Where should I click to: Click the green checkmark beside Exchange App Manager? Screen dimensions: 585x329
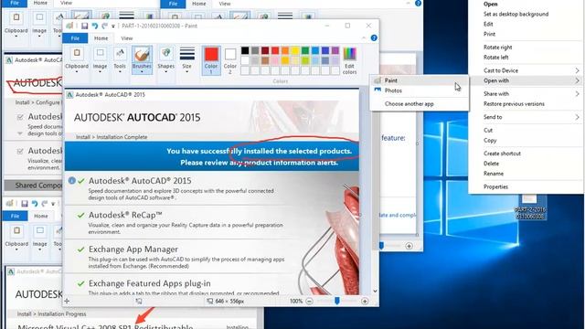80,249
